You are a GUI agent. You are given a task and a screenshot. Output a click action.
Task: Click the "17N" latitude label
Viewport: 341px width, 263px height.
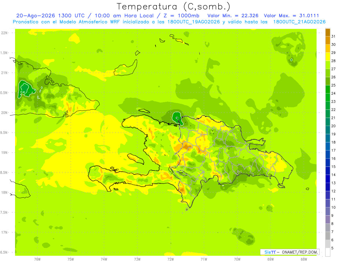[4, 232]
